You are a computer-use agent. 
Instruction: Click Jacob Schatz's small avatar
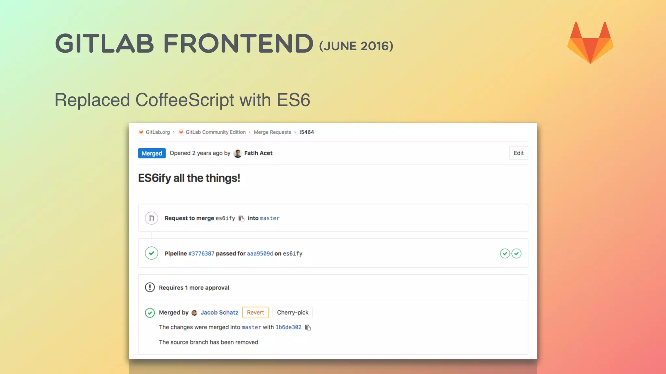194,313
